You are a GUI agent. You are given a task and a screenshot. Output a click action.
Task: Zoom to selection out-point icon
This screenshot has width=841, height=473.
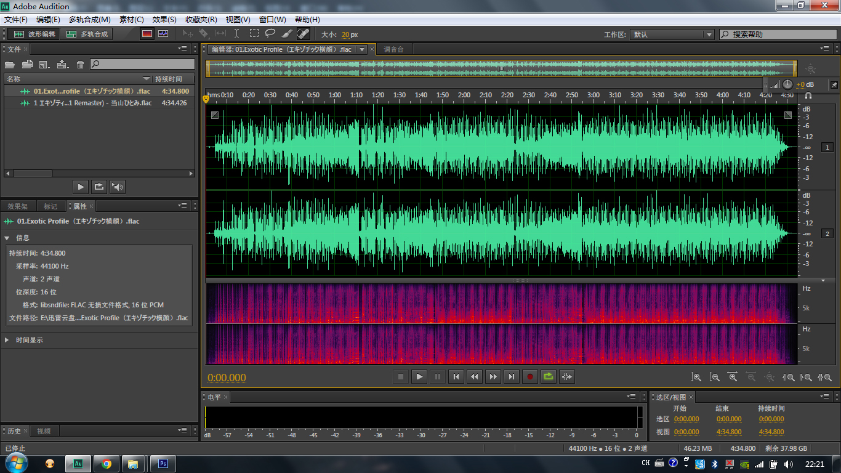pyautogui.click(x=806, y=377)
